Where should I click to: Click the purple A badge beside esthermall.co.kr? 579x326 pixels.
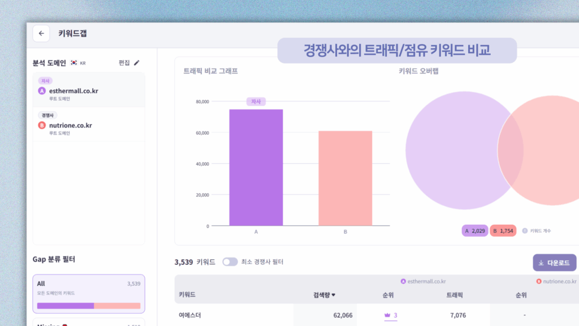tap(42, 91)
